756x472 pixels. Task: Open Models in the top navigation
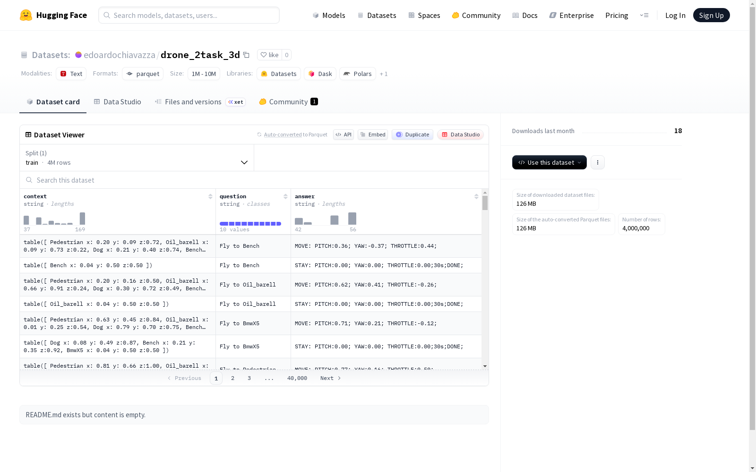(329, 15)
